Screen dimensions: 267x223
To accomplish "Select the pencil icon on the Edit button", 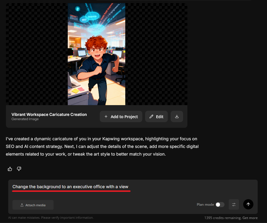I will click(152, 116).
